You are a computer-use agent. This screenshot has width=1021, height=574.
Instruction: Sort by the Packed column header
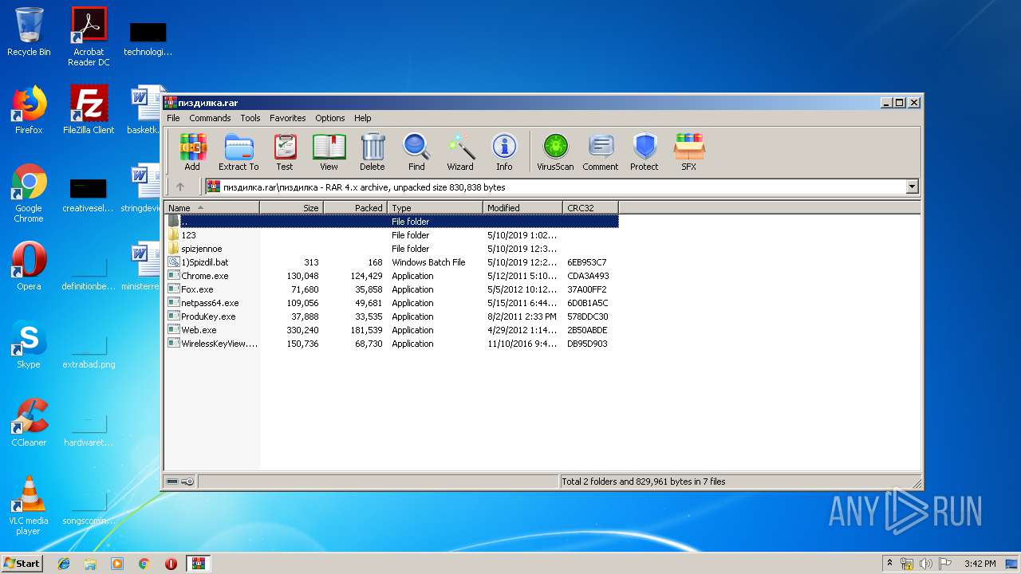click(355, 208)
